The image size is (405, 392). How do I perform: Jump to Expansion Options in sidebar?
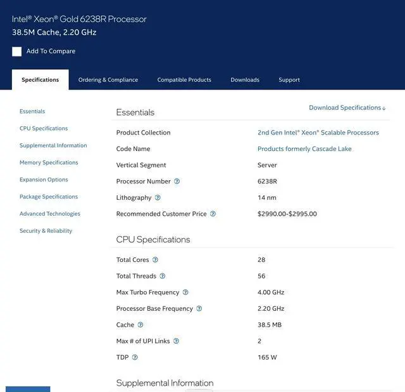tap(44, 180)
